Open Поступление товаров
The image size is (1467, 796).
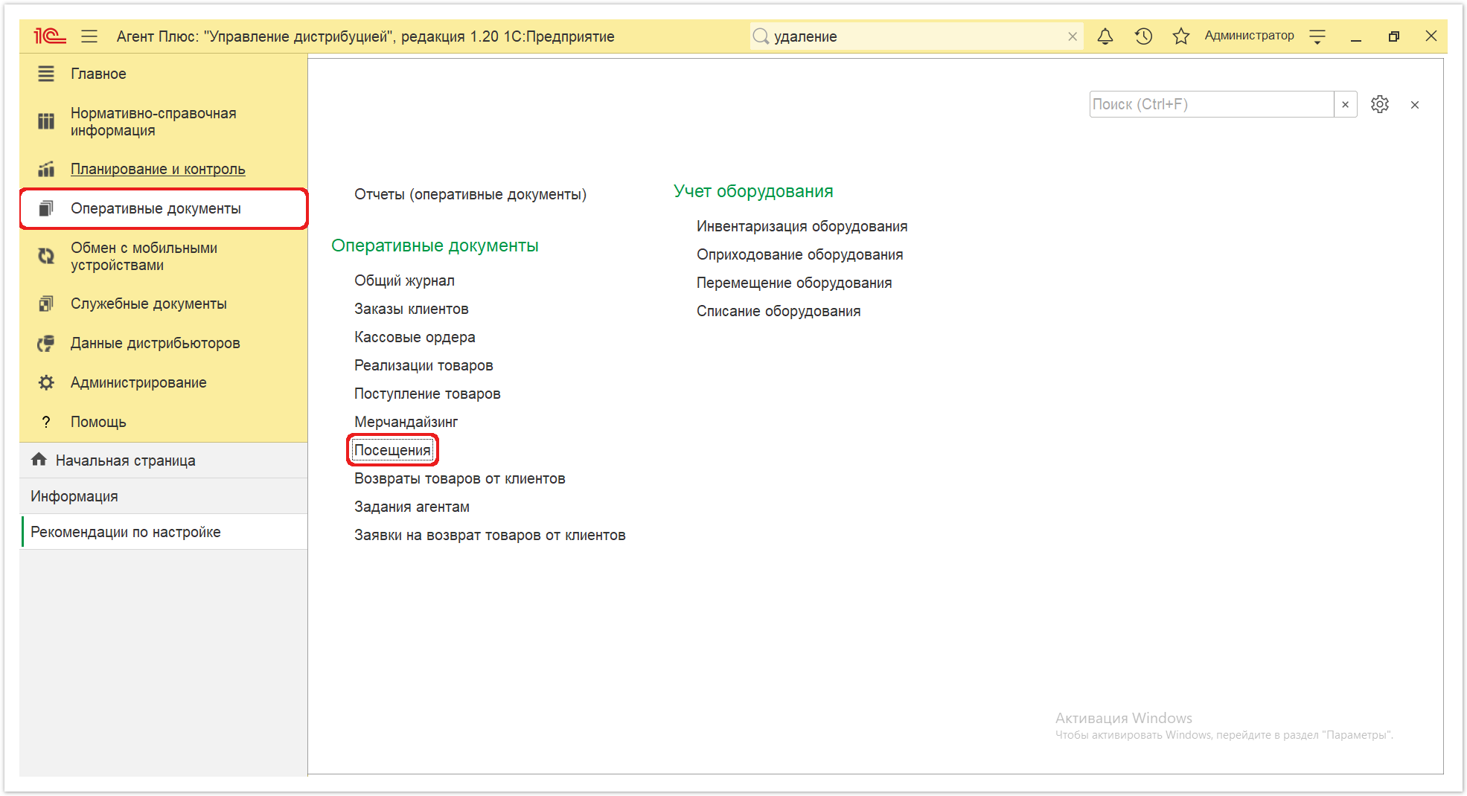(x=427, y=394)
